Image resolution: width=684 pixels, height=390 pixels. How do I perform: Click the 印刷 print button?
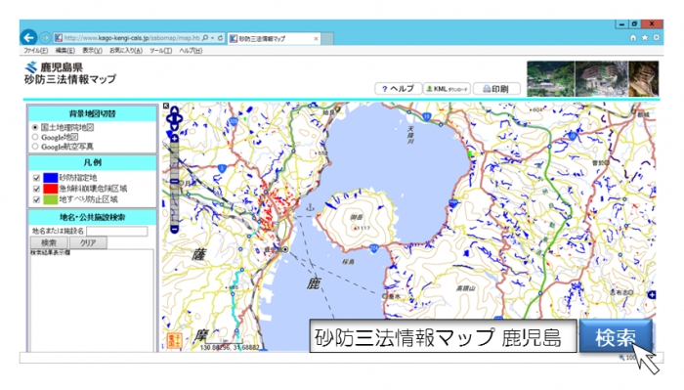[496, 89]
